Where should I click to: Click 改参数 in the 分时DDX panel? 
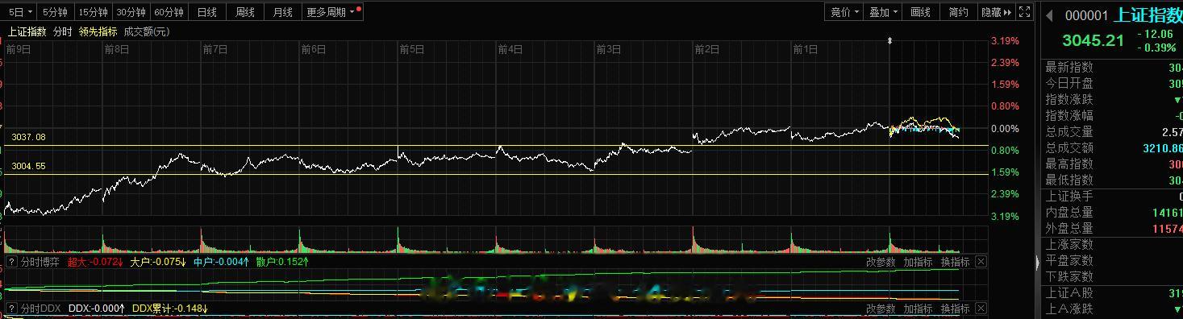coord(881,309)
